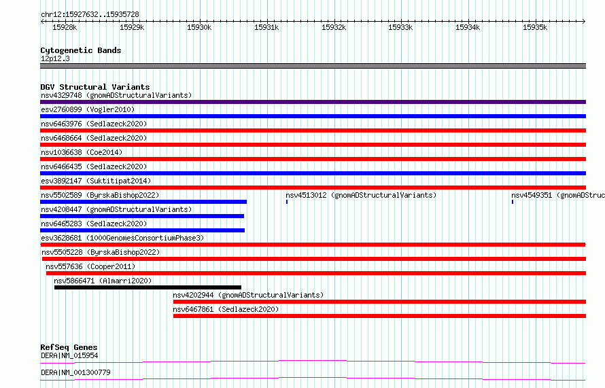The height and width of the screenshot is (388, 605).
Task: Click the nsv5505228 (ByrskaBishop2022) label
Action: pos(101,252)
